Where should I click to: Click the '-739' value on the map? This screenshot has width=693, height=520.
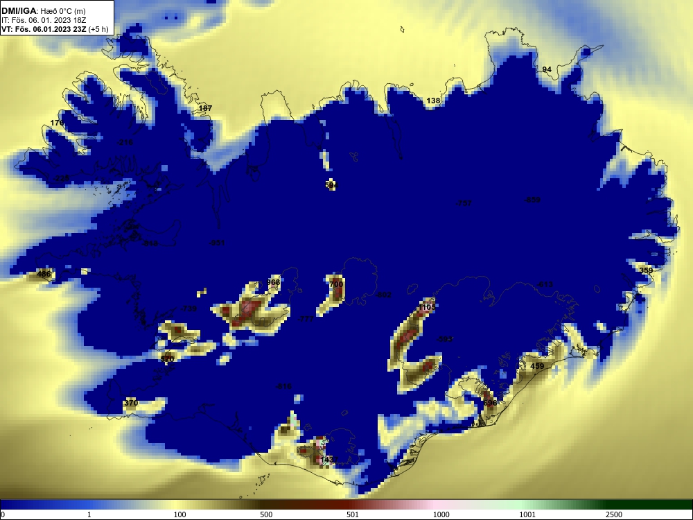tap(188, 309)
